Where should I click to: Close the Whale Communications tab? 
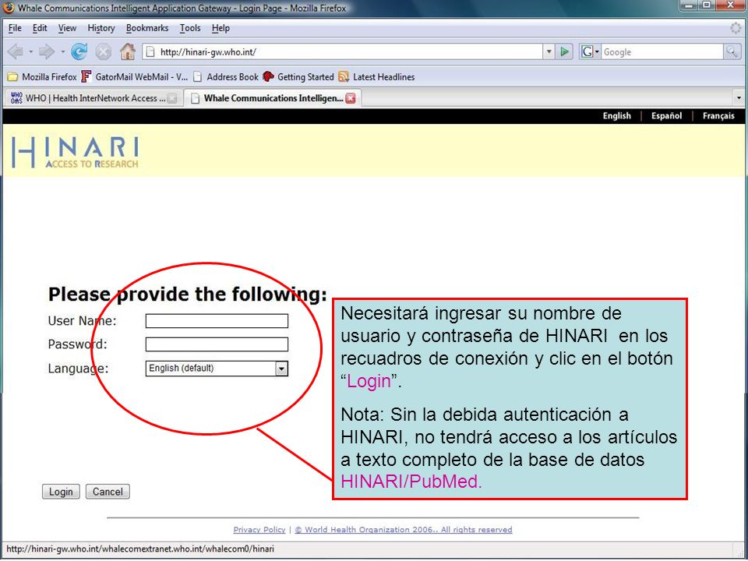click(351, 98)
